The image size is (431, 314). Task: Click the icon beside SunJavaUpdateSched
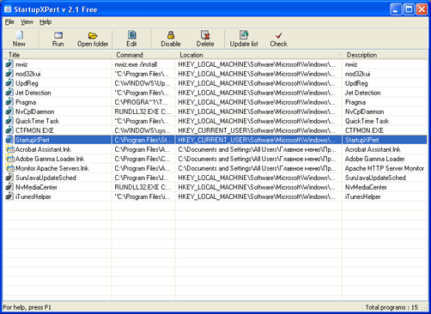9,178
